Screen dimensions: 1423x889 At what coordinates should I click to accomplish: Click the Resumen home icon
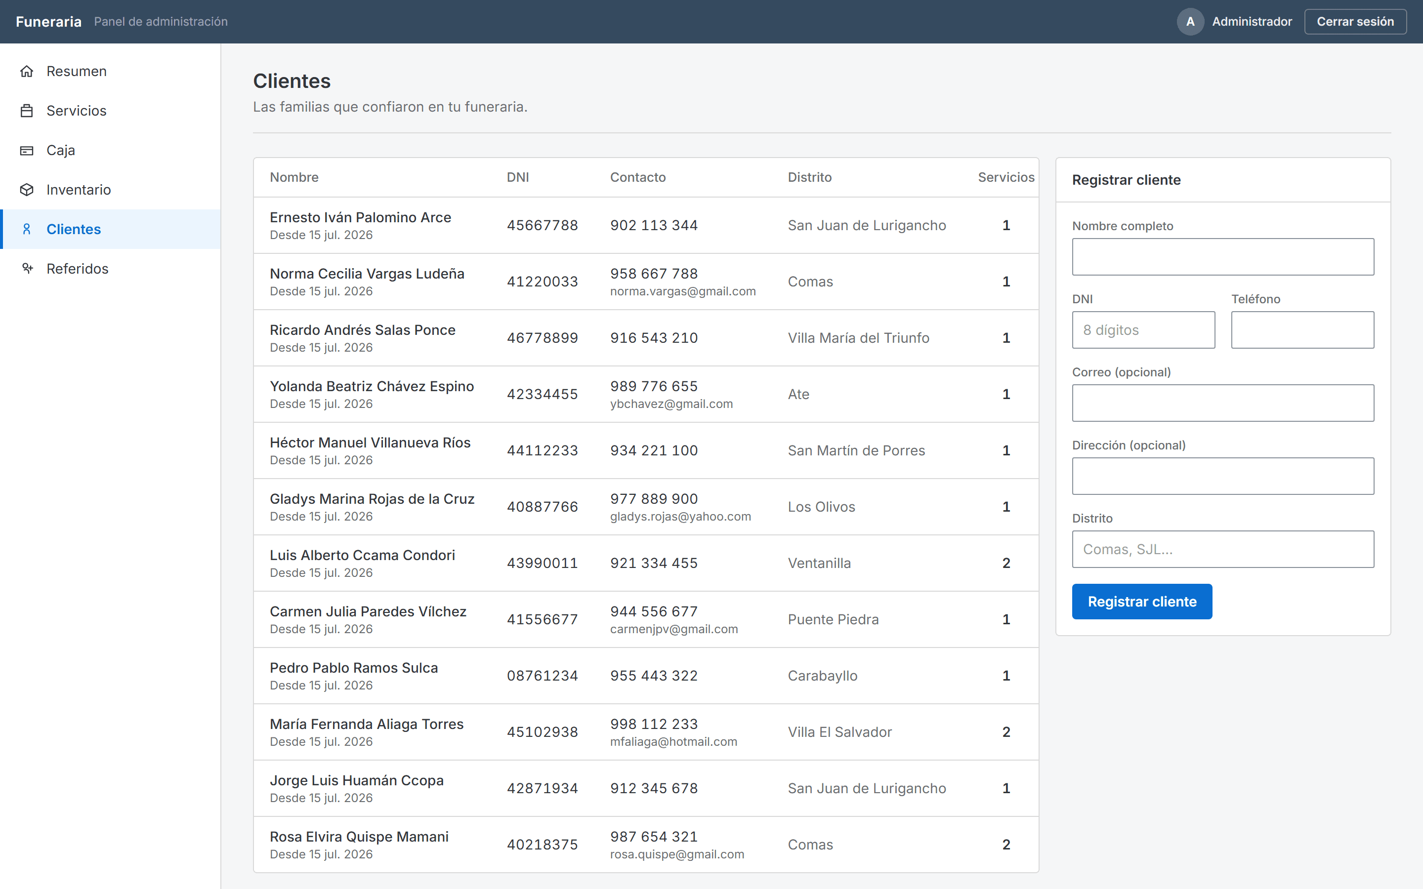click(x=27, y=71)
